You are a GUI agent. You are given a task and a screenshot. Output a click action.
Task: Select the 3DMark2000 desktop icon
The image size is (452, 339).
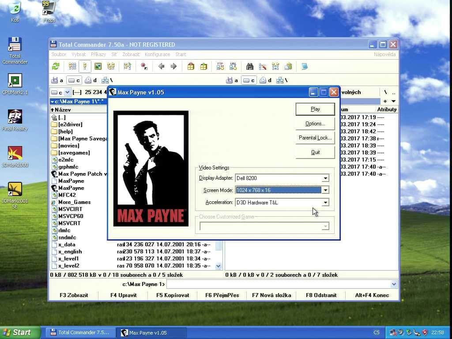[x=15, y=157]
